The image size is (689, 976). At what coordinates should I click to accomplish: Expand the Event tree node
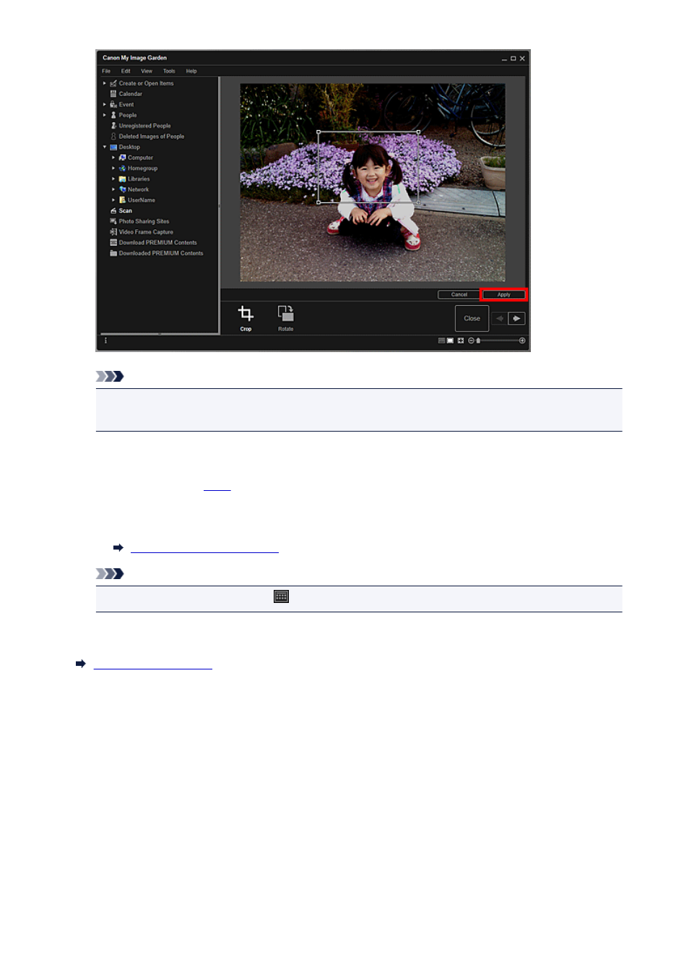click(105, 104)
